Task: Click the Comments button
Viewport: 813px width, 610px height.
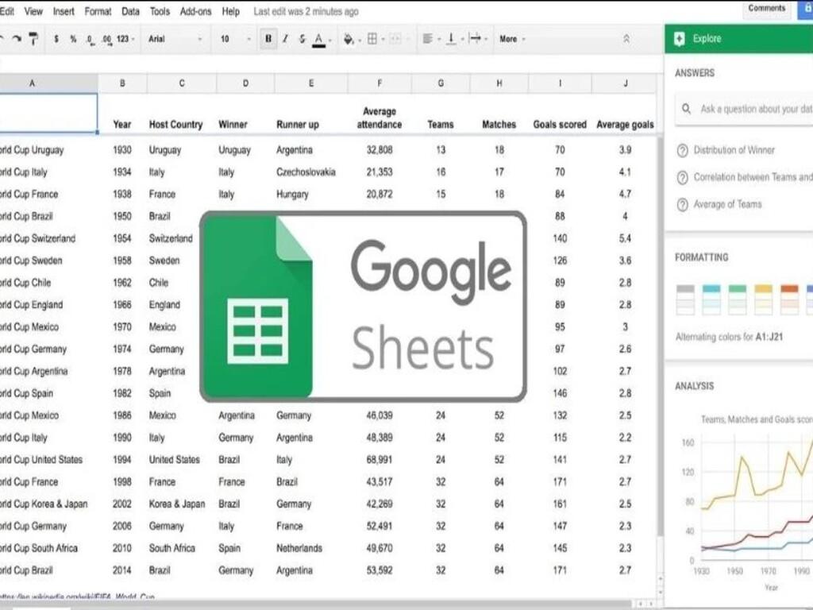Action: pos(765,8)
